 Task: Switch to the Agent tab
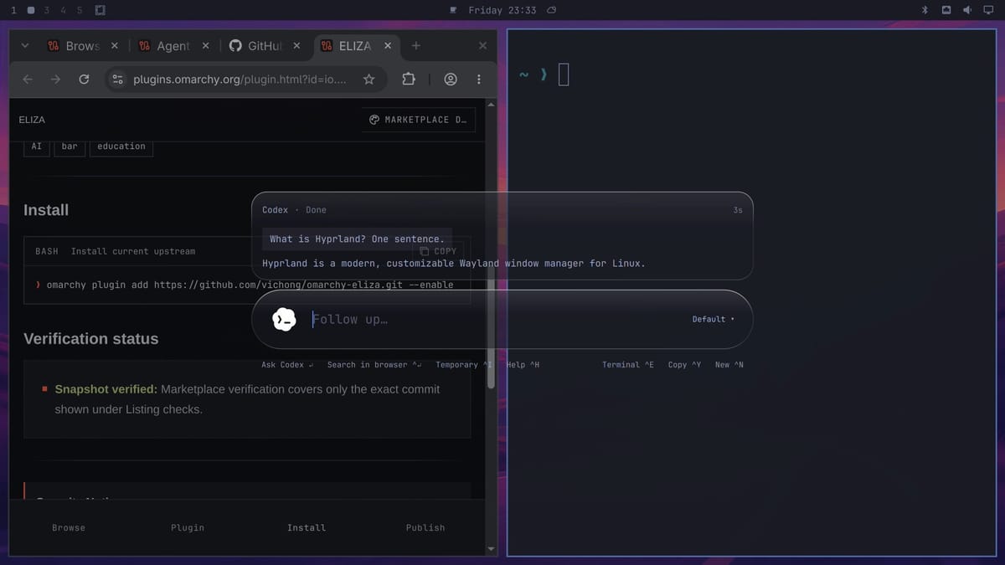[173, 46]
